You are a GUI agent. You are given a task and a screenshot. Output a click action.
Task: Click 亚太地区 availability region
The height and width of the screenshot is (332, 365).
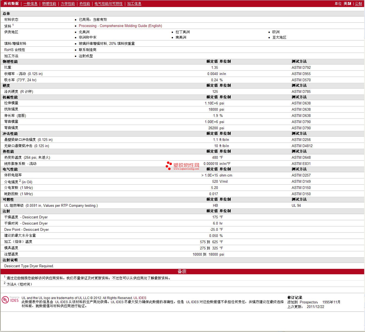click(279, 37)
